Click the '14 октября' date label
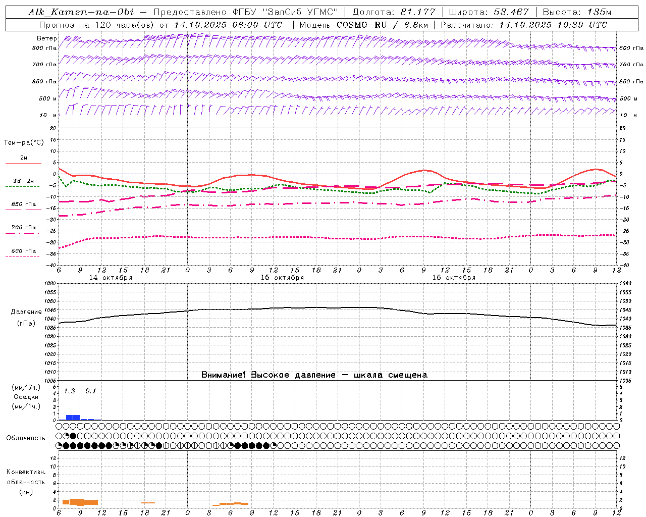 (x=111, y=278)
